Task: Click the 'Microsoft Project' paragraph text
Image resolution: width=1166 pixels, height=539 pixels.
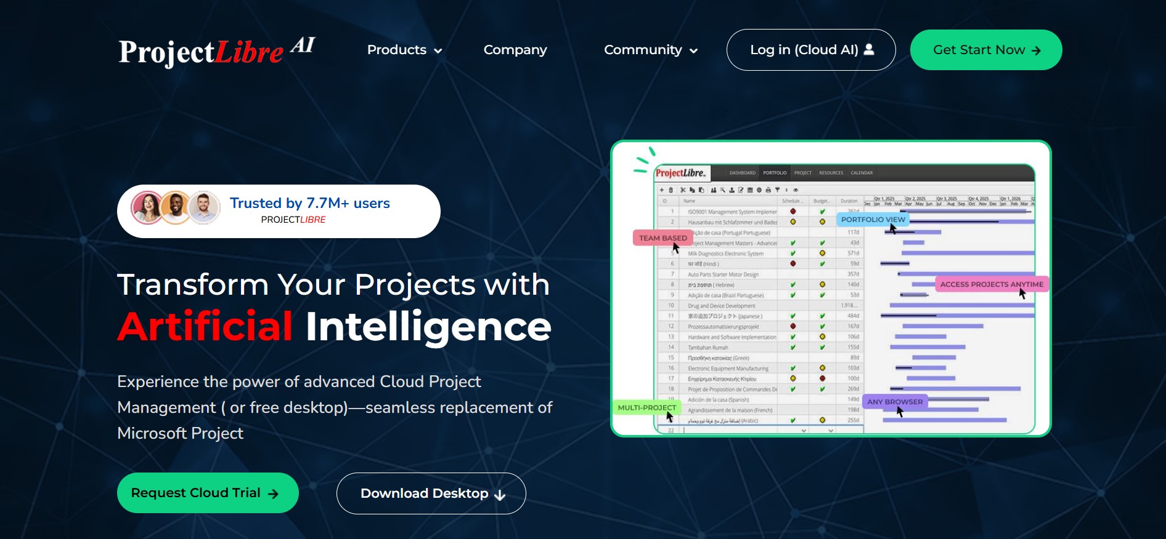Action: click(180, 433)
